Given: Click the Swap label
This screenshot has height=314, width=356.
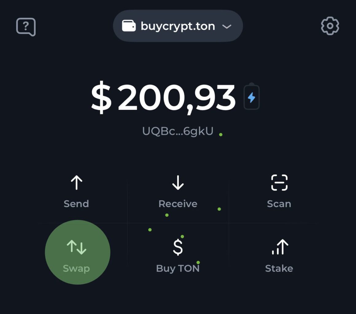Looking at the screenshot, I should [x=76, y=268].
